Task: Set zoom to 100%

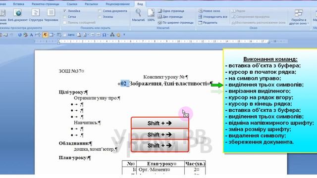Action: (151, 15)
